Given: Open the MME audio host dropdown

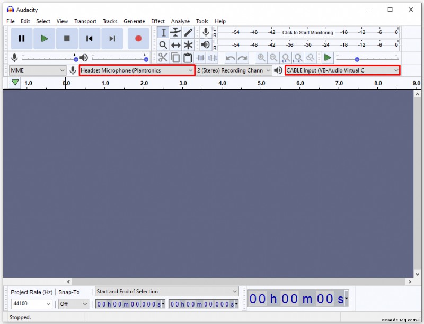Looking at the screenshot, I should (x=37, y=70).
